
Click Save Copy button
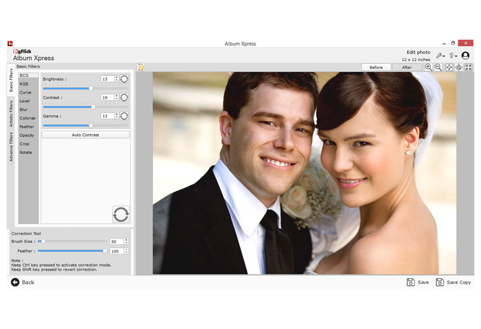click(454, 282)
